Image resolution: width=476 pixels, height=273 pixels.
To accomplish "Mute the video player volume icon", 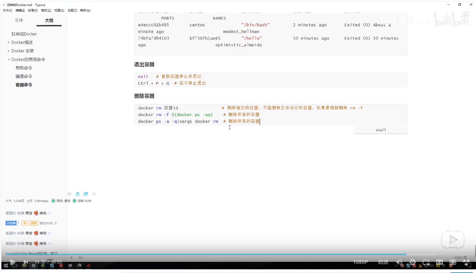I will (x=399, y=262).
